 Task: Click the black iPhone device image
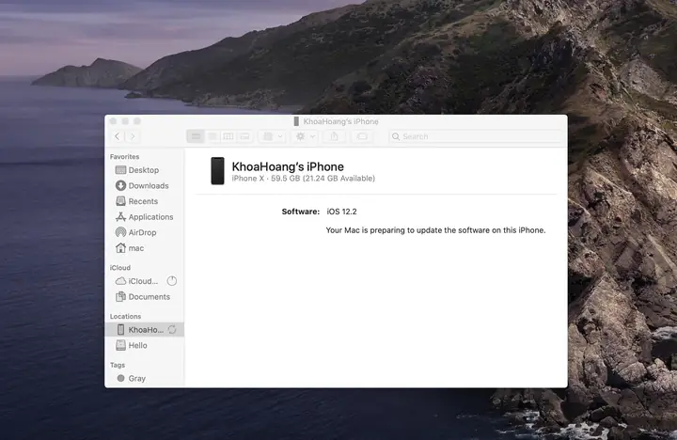pos(217,171)
